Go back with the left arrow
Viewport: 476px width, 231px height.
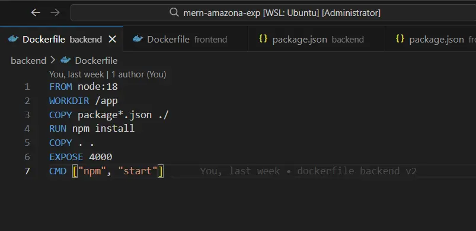[36, 13]
